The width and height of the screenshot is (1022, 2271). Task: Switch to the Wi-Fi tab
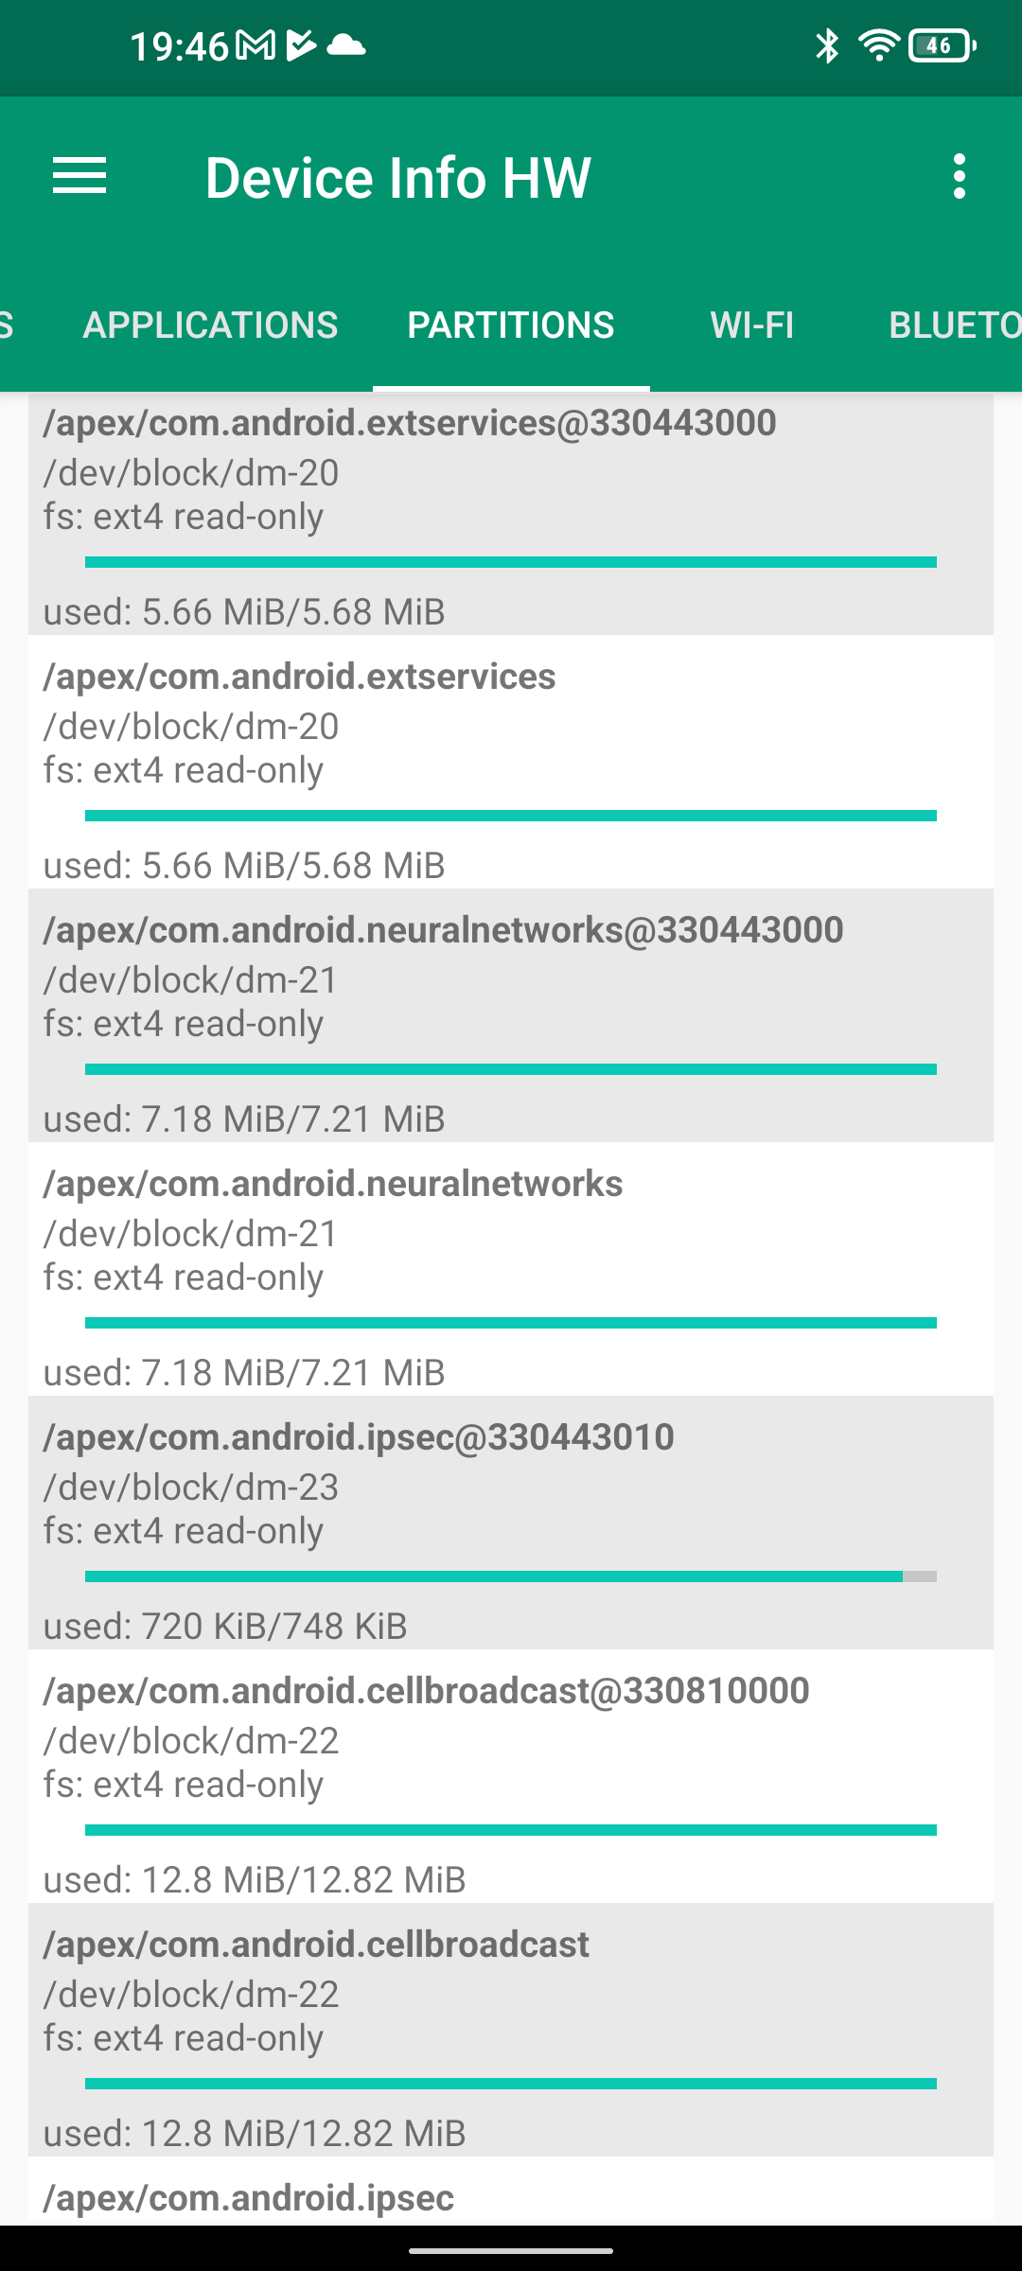(752, 326)
